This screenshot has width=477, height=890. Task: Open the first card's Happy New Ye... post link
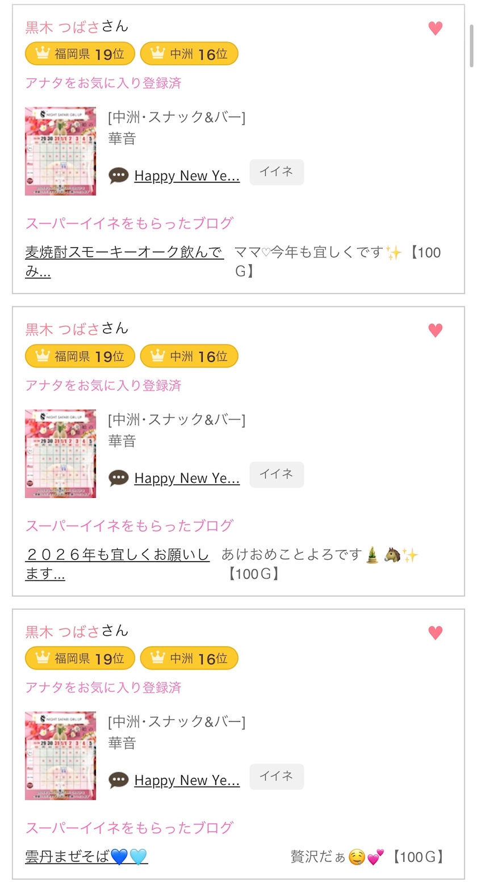pyautogui.click(x=187, y=176)
